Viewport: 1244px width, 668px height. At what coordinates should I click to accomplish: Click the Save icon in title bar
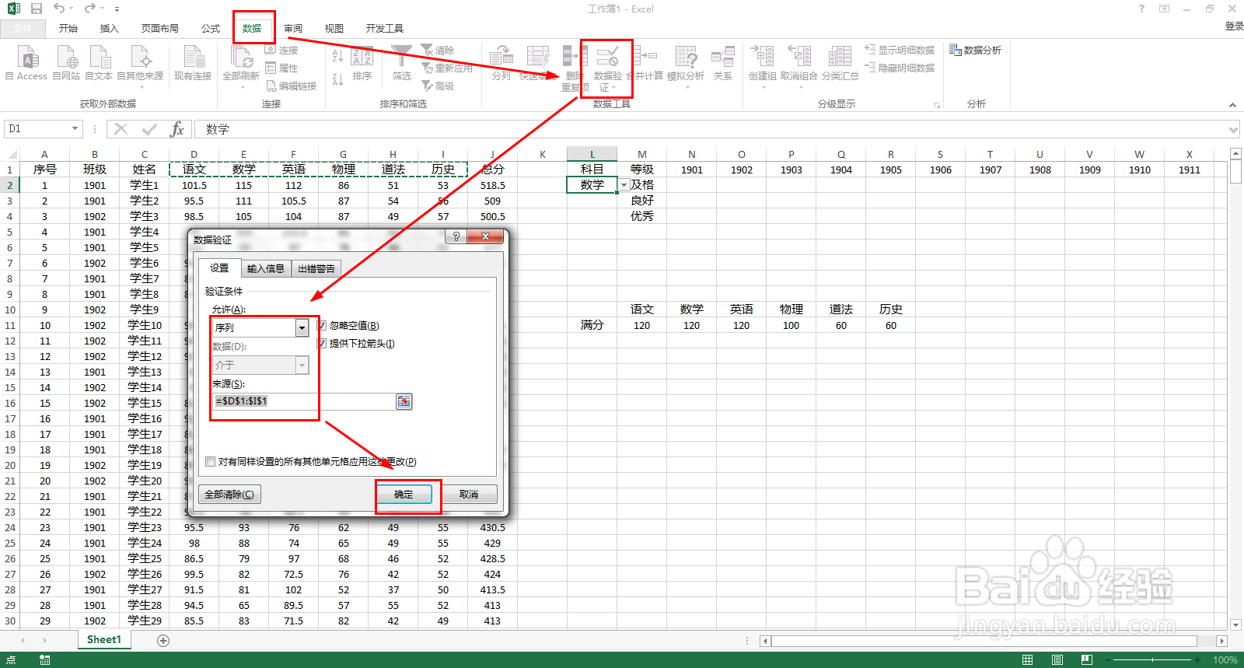tap(37, 9)
